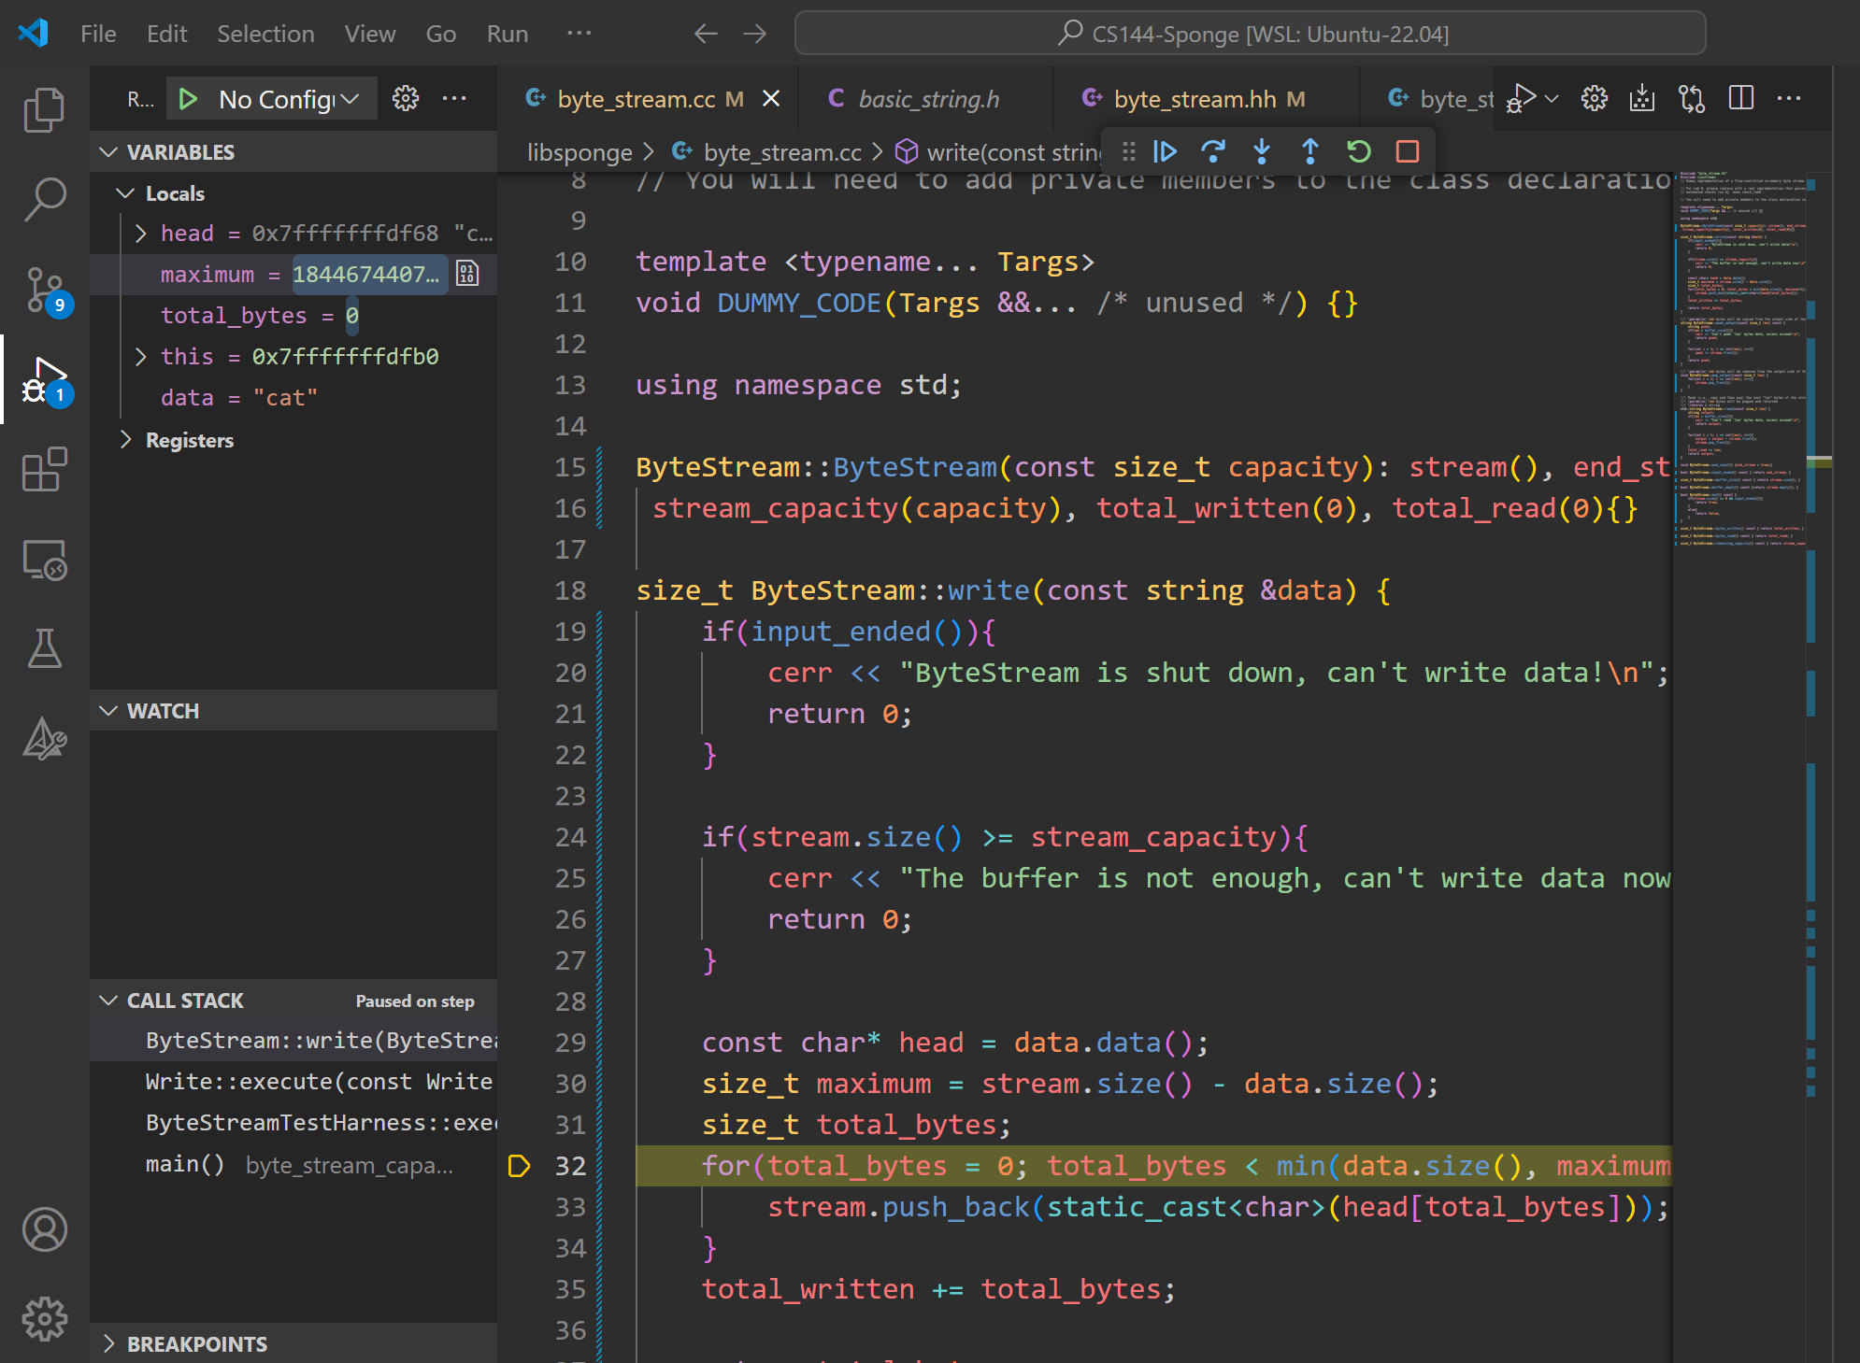
Task: Open Run and Debug view more actions
Action: coord(454,99)
